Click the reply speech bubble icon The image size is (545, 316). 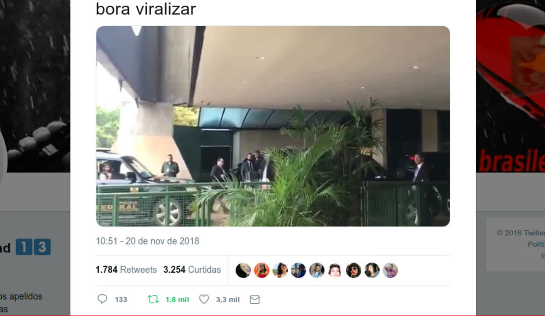coord(102,299)
